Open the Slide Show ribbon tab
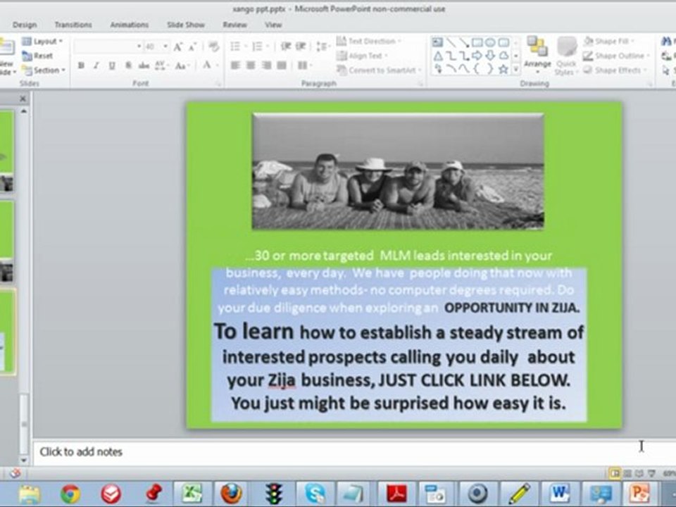This screenshot has height=507, width=676. coord(186,25)
